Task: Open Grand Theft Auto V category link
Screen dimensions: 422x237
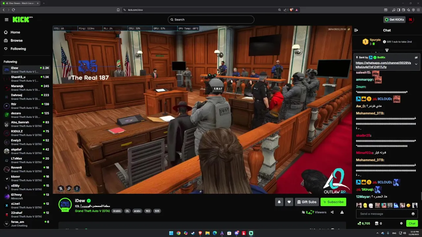Action: pos(92,211)
